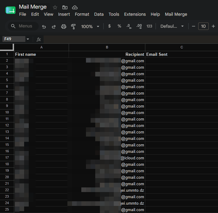Open the Extensions menu
The width and height of the screenshot is (218, 213).
[135, 14]
